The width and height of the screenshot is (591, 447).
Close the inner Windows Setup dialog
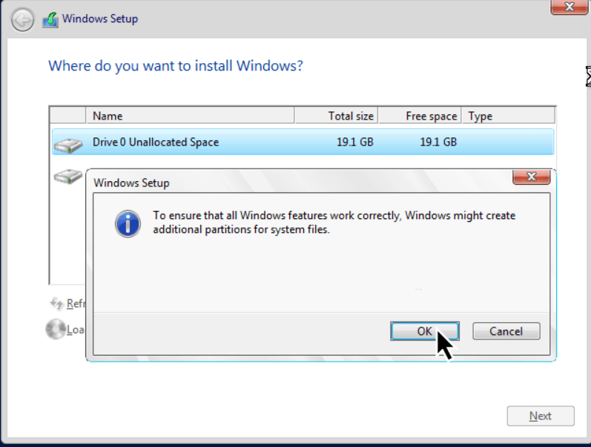[531, 177]
